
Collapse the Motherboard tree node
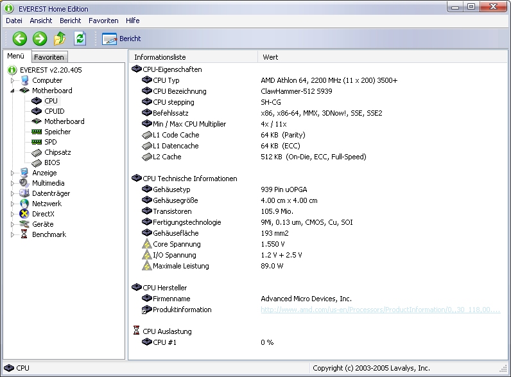tap(12, 91)
